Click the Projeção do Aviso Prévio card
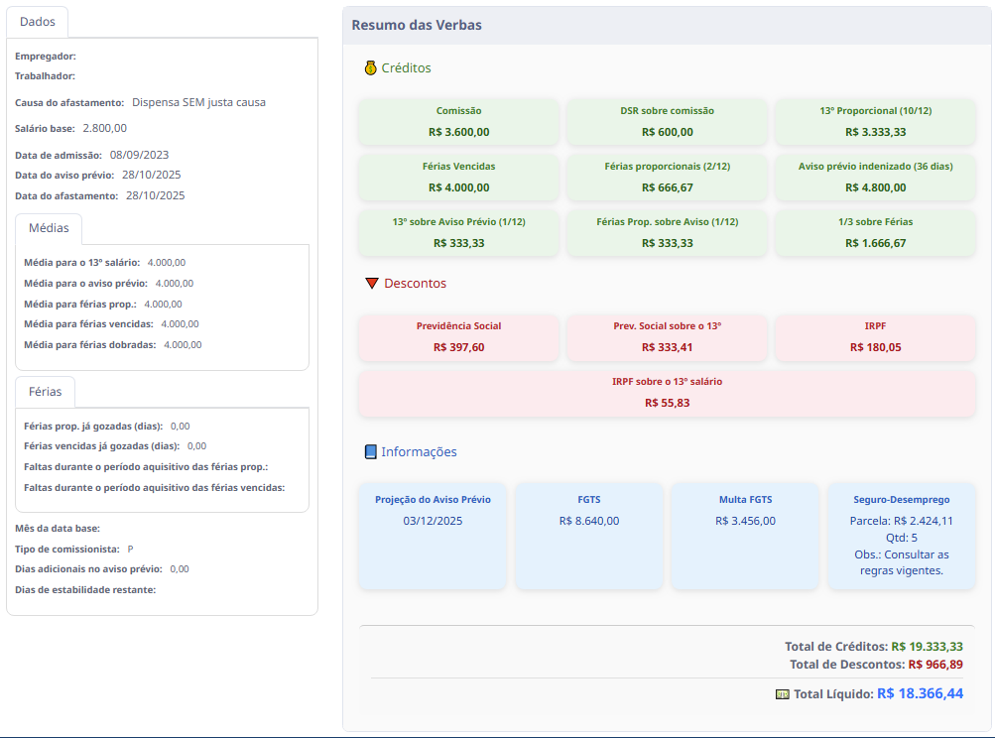Image resolution: width=995 pixels, height=738 pixels. pyautogui.click(x=433, y=536)
